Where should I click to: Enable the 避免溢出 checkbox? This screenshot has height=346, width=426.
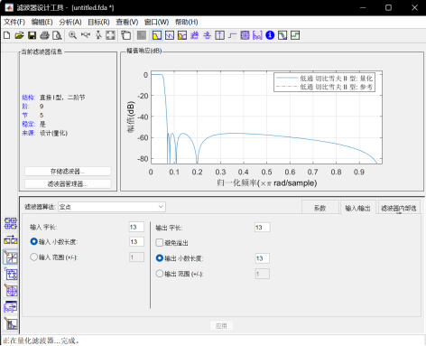tap(160, 242)
